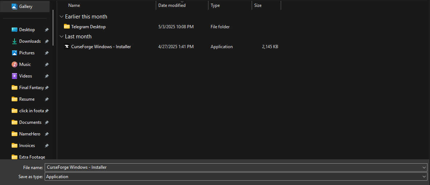The height and width of the screenshot is (185, 430).
Task: Select the Music icon in sidebar
Action: pyautogui.click(x=15, y=64)
